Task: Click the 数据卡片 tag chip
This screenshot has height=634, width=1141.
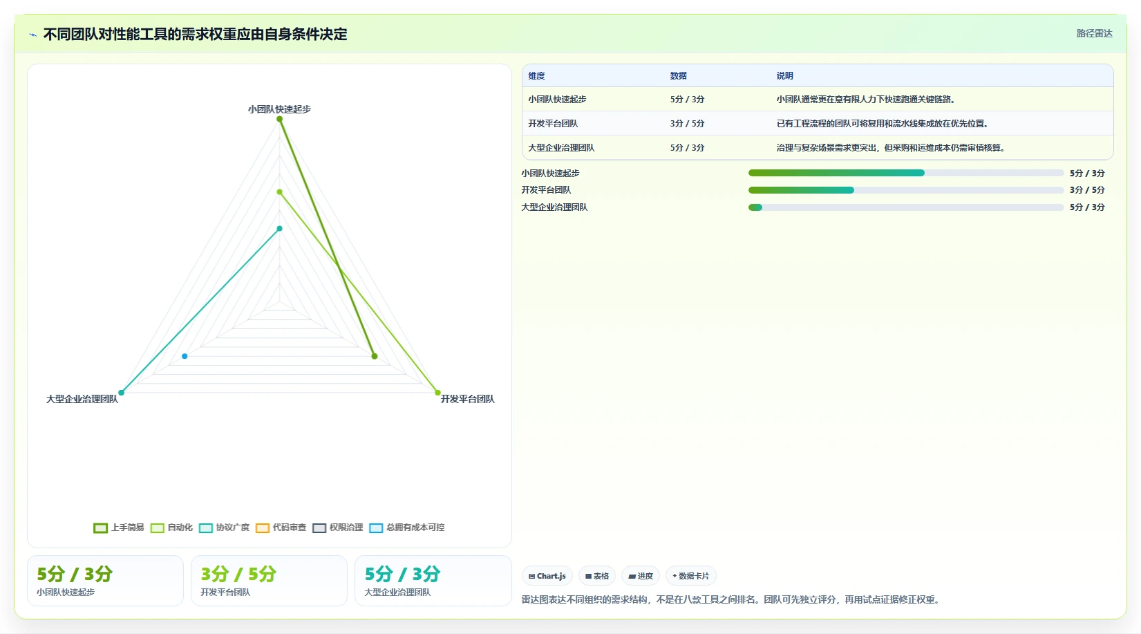Action: click(690, 576)
